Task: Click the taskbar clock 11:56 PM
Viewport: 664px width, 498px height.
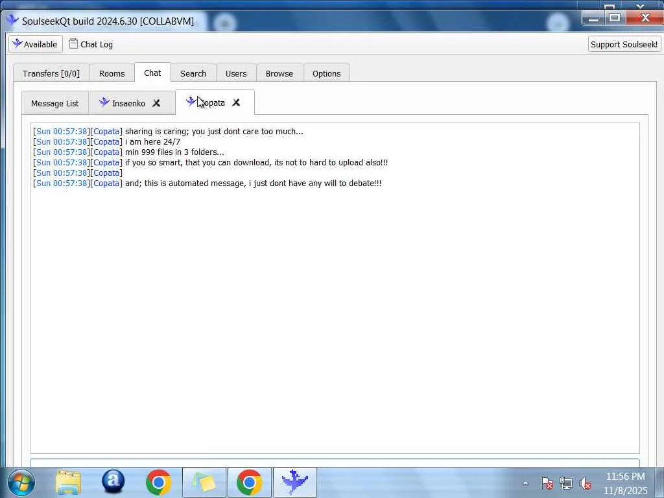Action: pyautogui.click(x=626, y=483)
